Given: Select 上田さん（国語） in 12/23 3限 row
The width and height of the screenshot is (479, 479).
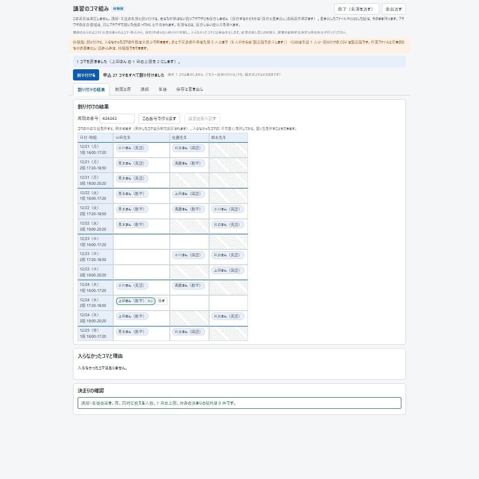Looking at the screenshot, I should [x=228, y=270].
